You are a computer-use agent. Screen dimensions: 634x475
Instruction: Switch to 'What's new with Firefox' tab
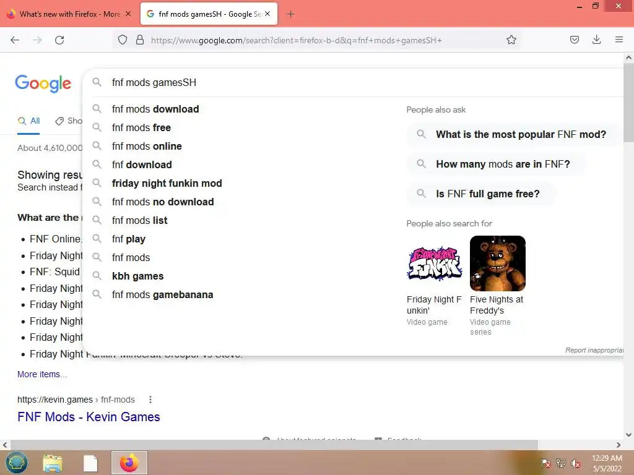coord(69,14)
